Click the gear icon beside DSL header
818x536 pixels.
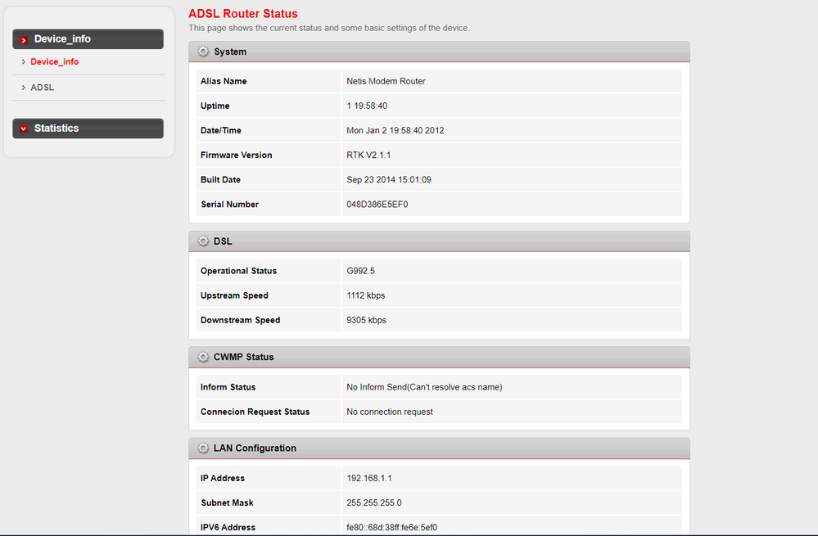[204, 241]
